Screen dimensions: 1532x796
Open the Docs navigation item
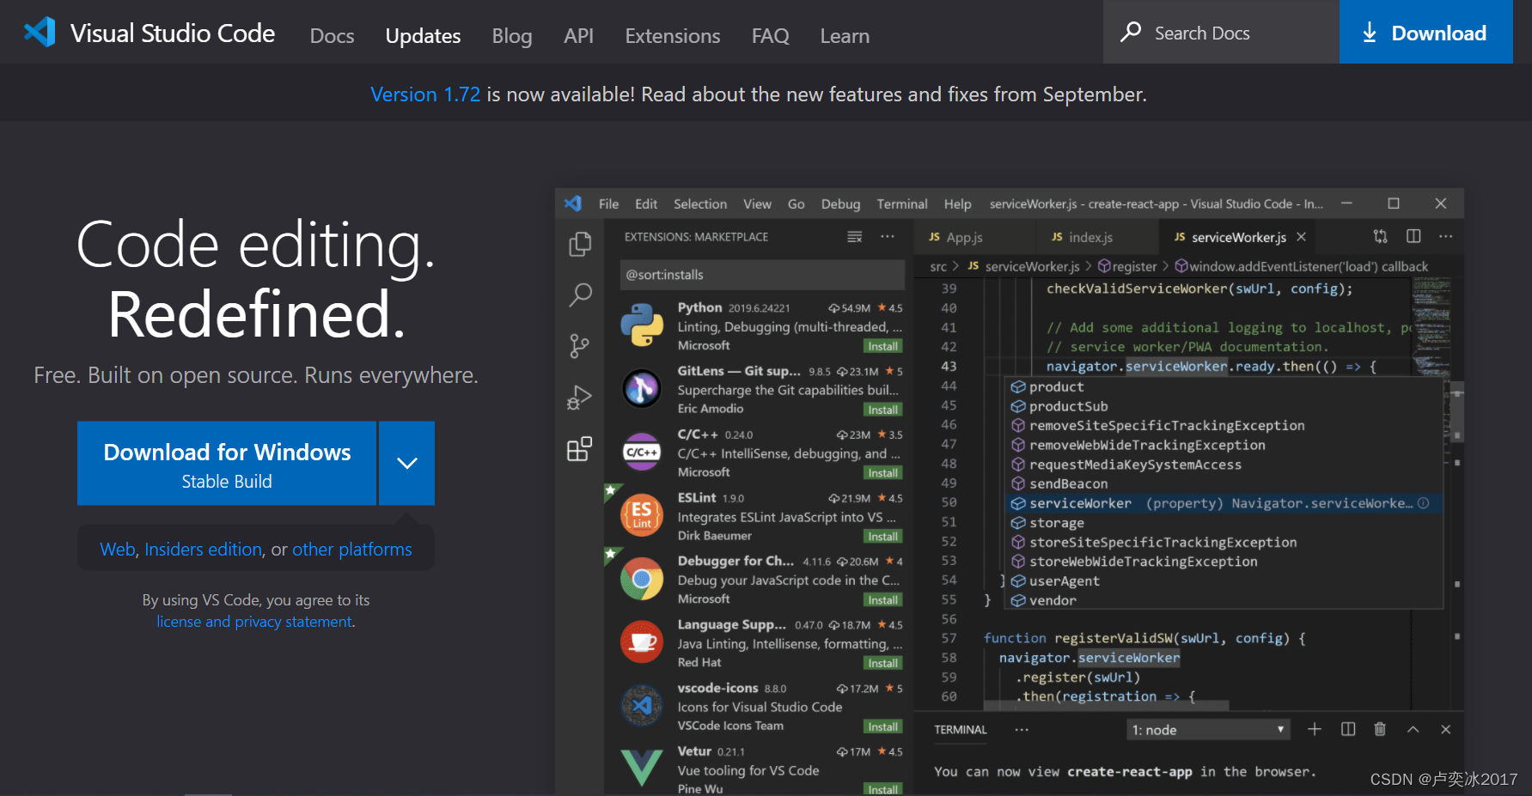(x=332, y=36)
